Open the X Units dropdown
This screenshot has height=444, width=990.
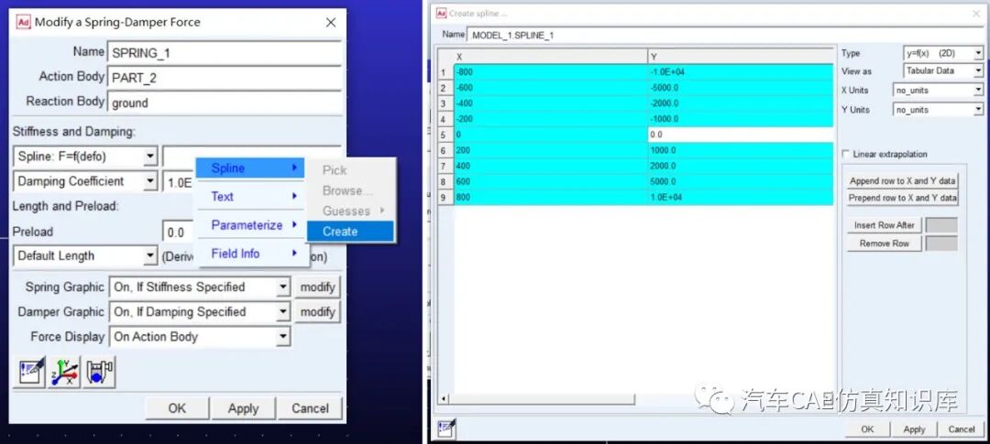(979, 91)
